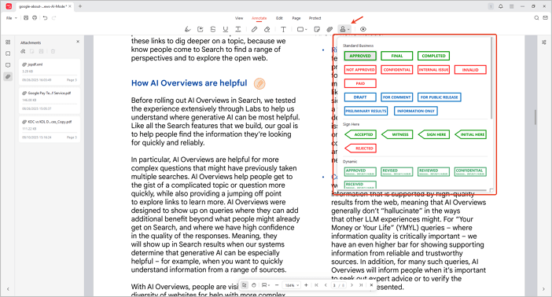Insert the REJECTED stamp

360,148
